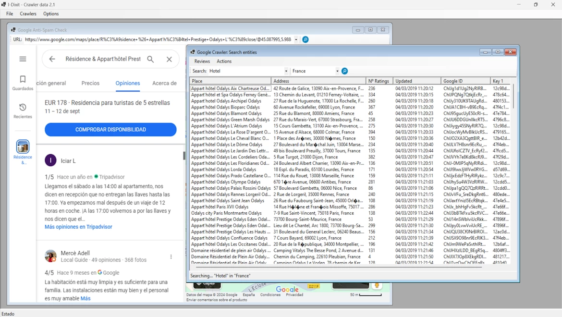Select row Appart'hôtel Paris XVII Odalys

[350, 207]
